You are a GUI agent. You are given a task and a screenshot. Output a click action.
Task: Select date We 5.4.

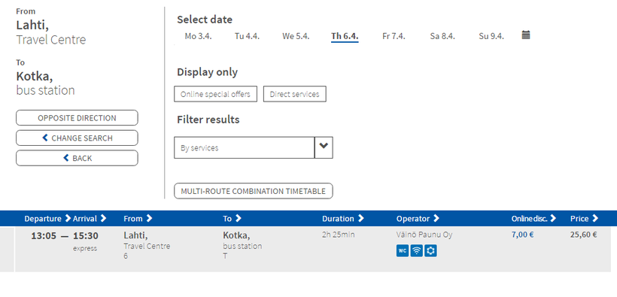pyautogui.click(x=296, y=36)
